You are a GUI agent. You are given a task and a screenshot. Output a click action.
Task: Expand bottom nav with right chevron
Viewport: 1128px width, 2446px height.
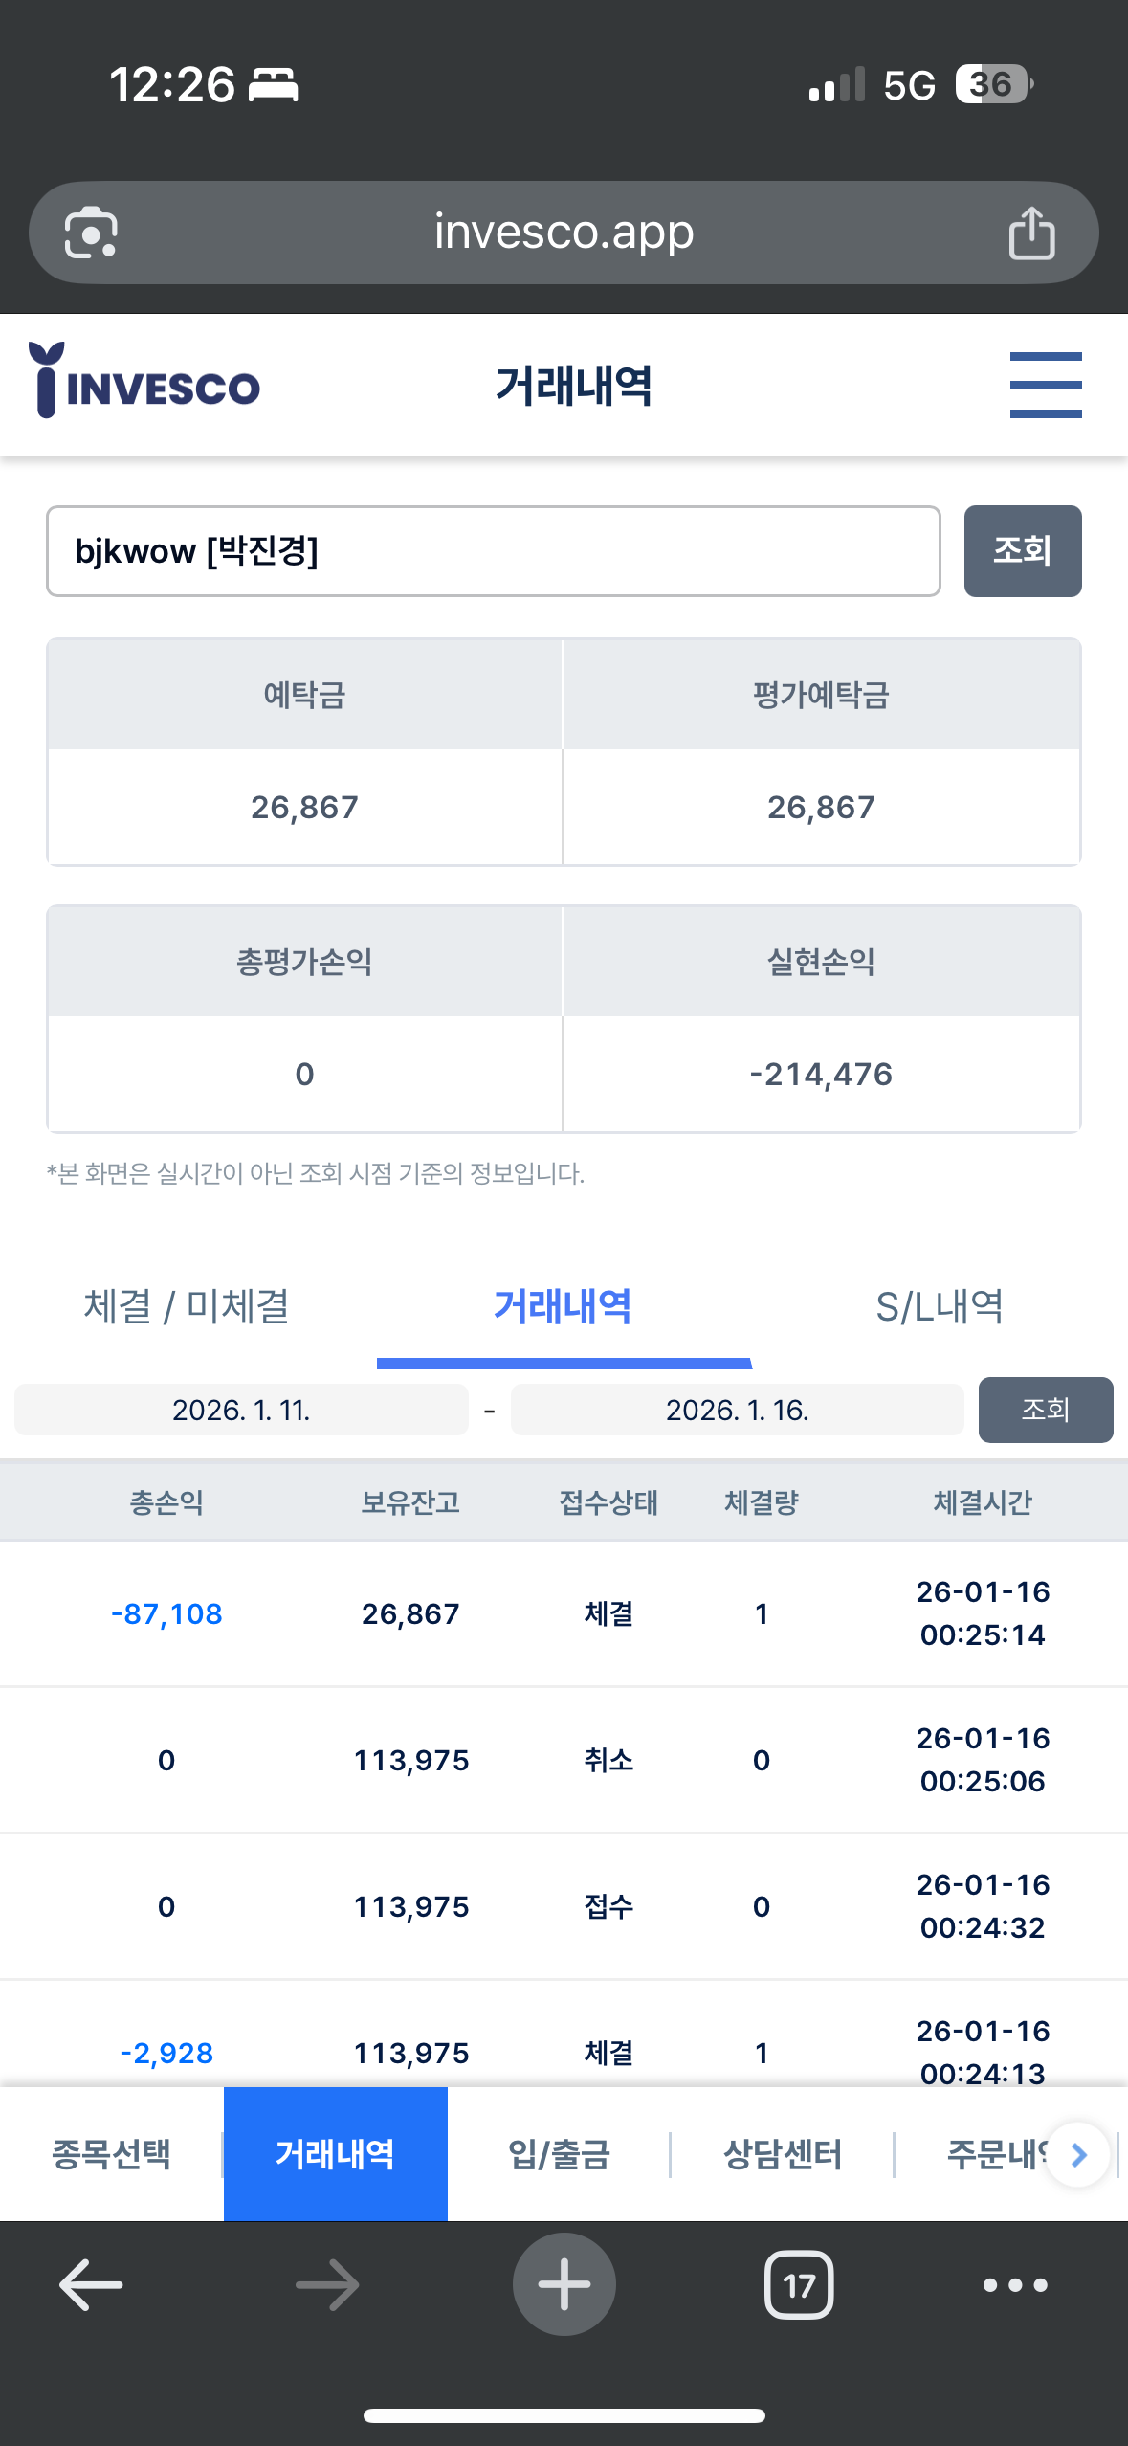click(1078, 2154)
